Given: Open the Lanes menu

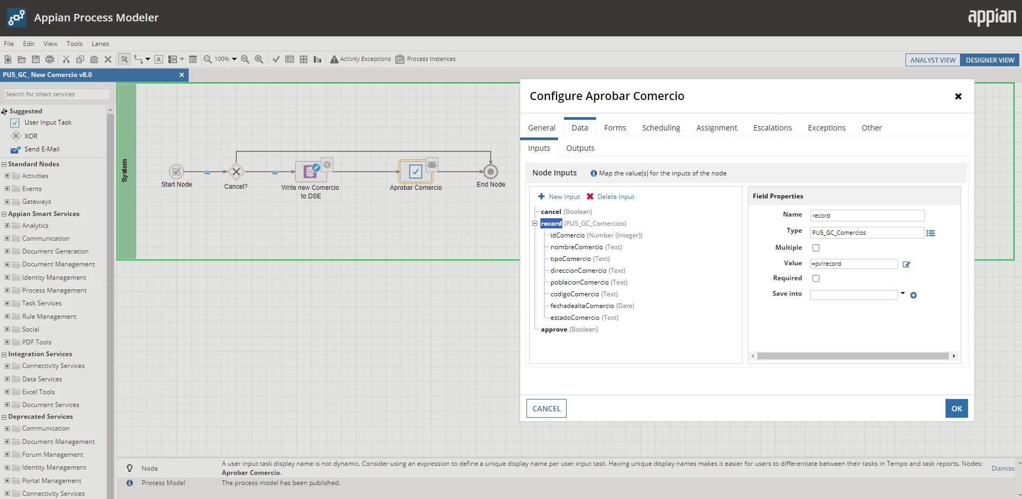Looking at the screenshot, I should [100, 44].
